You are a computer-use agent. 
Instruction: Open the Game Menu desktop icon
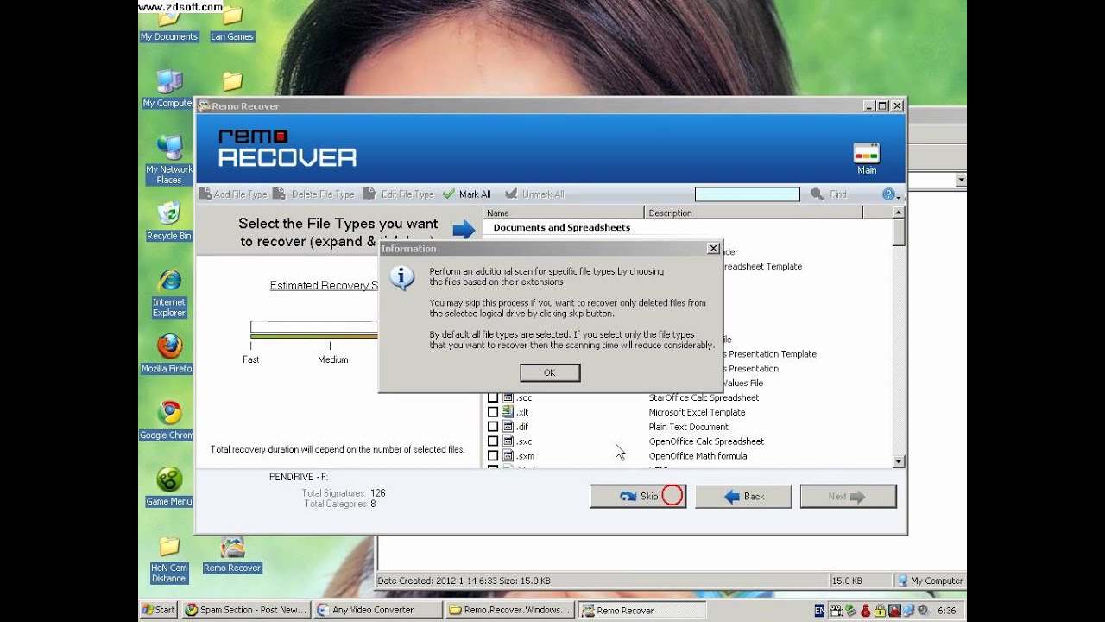pos(169,486)
